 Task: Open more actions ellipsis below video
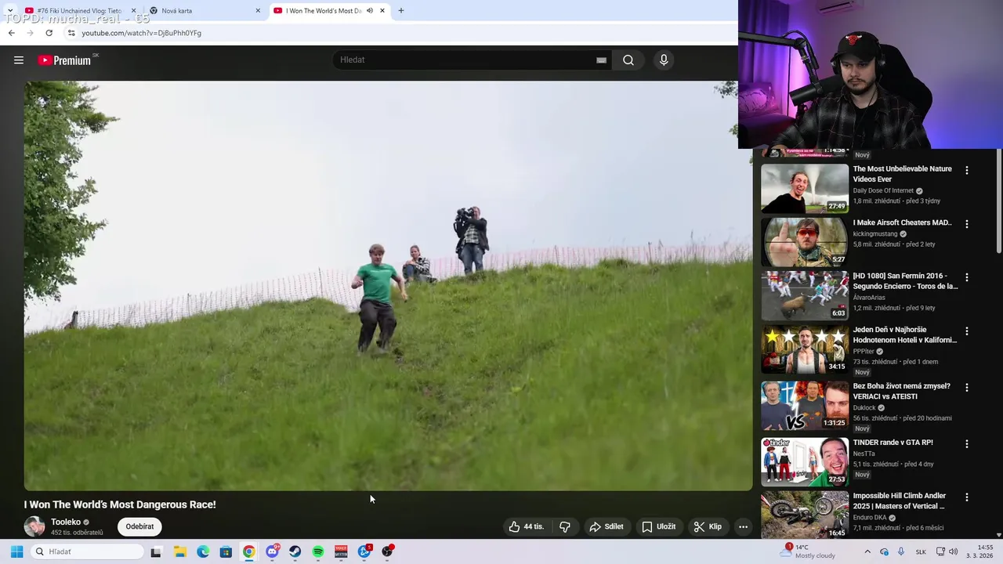(743, 526)
